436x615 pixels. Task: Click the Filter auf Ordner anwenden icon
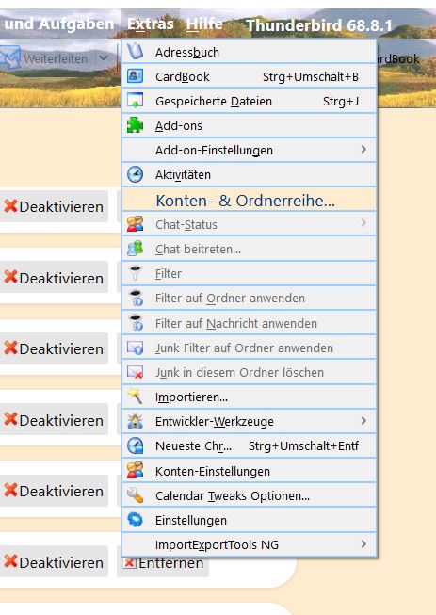tap(136, 298)
